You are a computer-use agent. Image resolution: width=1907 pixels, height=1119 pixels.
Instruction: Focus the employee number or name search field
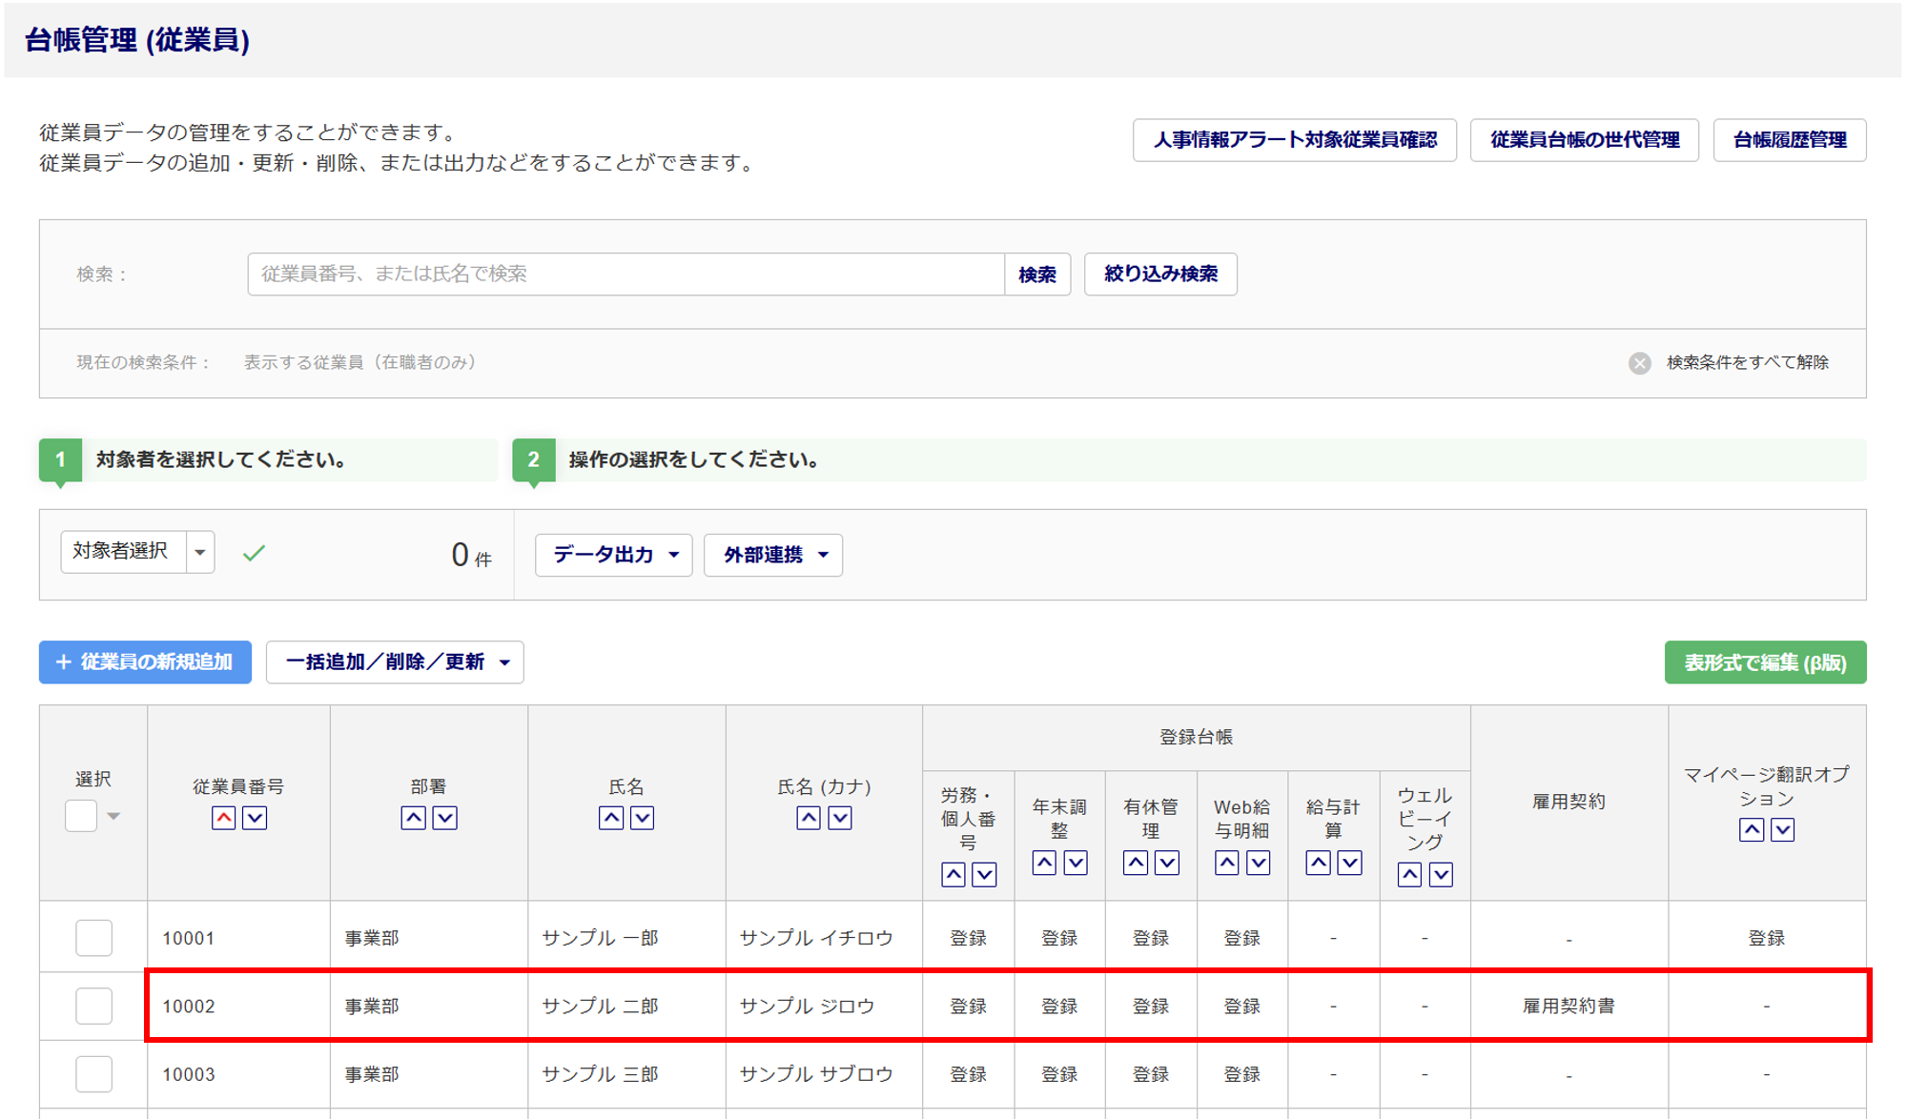coord(625,275)
